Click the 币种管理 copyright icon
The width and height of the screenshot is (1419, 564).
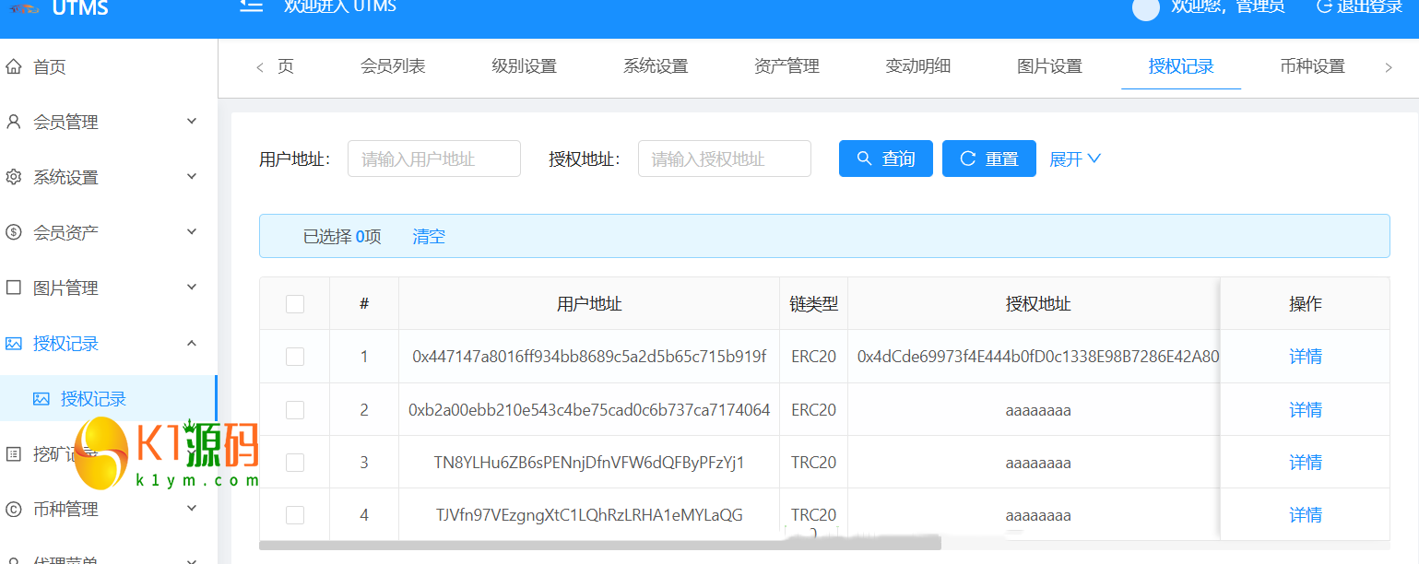coord(14,509)
